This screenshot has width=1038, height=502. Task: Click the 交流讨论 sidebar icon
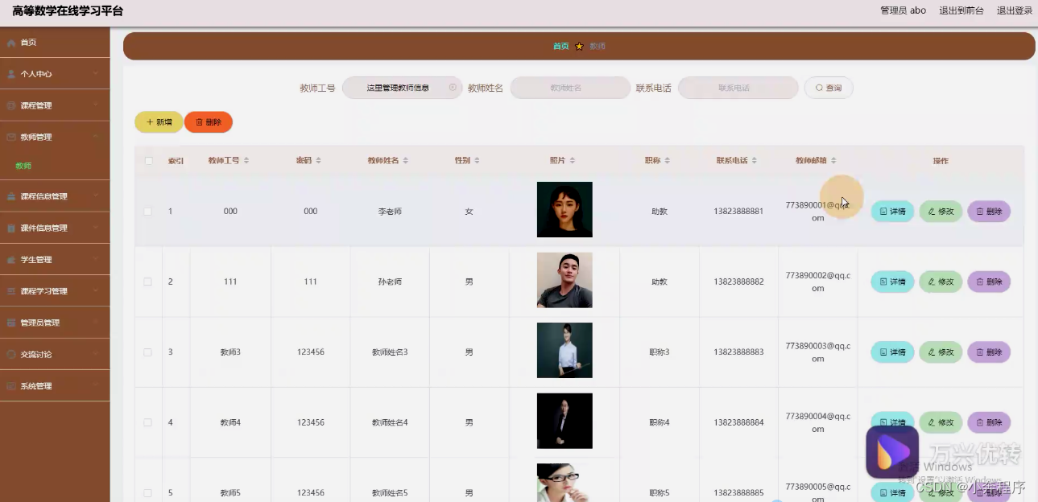(x=11, y=354)
